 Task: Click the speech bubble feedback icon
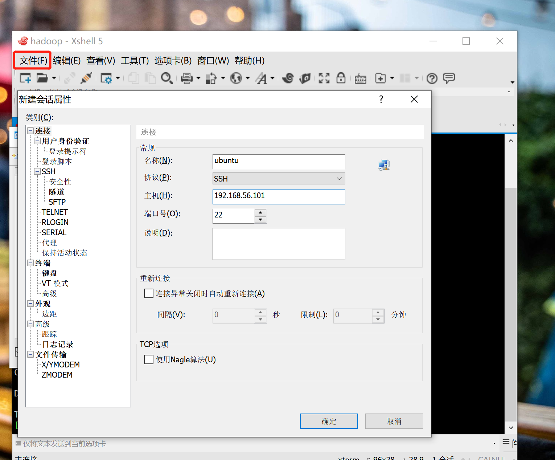coord(449,78)
